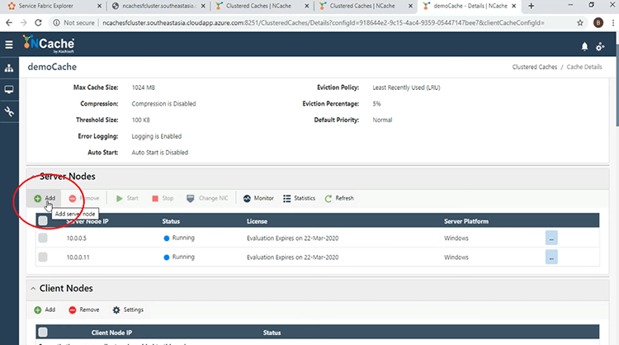
Task: Check the 10.0.0.5 server node row
Action: point(43,238)
